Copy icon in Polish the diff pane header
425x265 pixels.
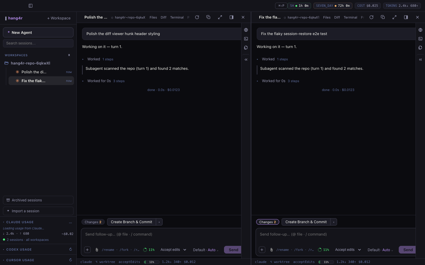coord(208,17)
